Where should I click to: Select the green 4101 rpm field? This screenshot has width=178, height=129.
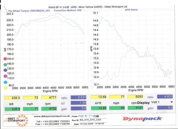tap(135, 108)
